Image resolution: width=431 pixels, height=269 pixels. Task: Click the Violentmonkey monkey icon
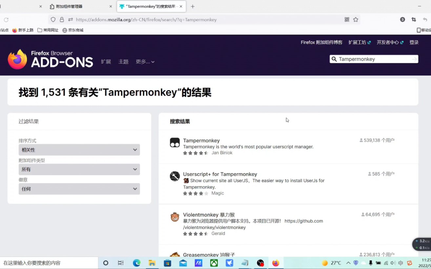point(175,217)
